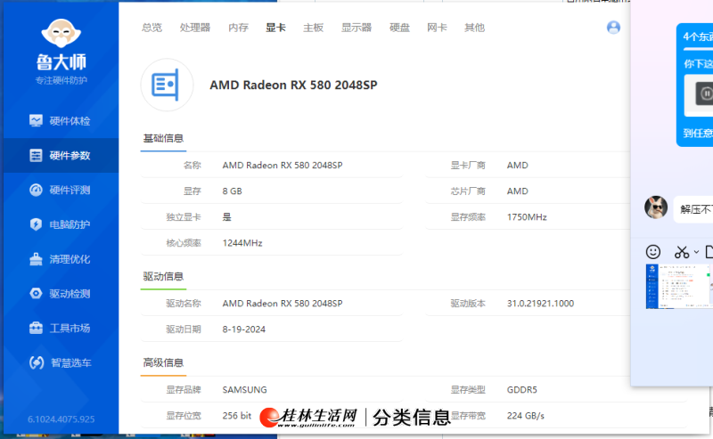
Task: Open the emoji picker in chat
Action: (x=653, y=252)
